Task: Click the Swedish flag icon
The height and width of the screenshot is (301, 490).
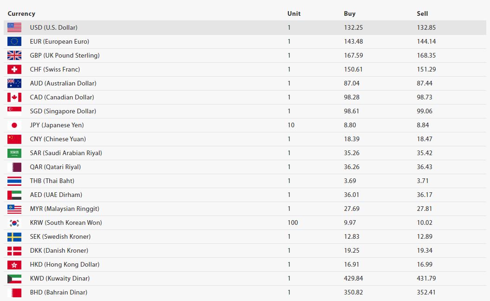Action: point(14,237)
